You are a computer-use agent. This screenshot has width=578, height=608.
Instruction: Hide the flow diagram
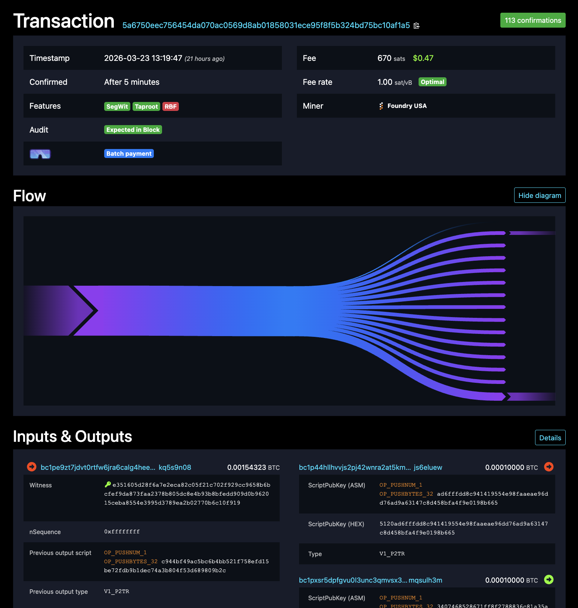(540, 195)
